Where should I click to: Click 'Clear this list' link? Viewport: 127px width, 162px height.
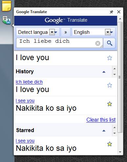tap(101, 120)
